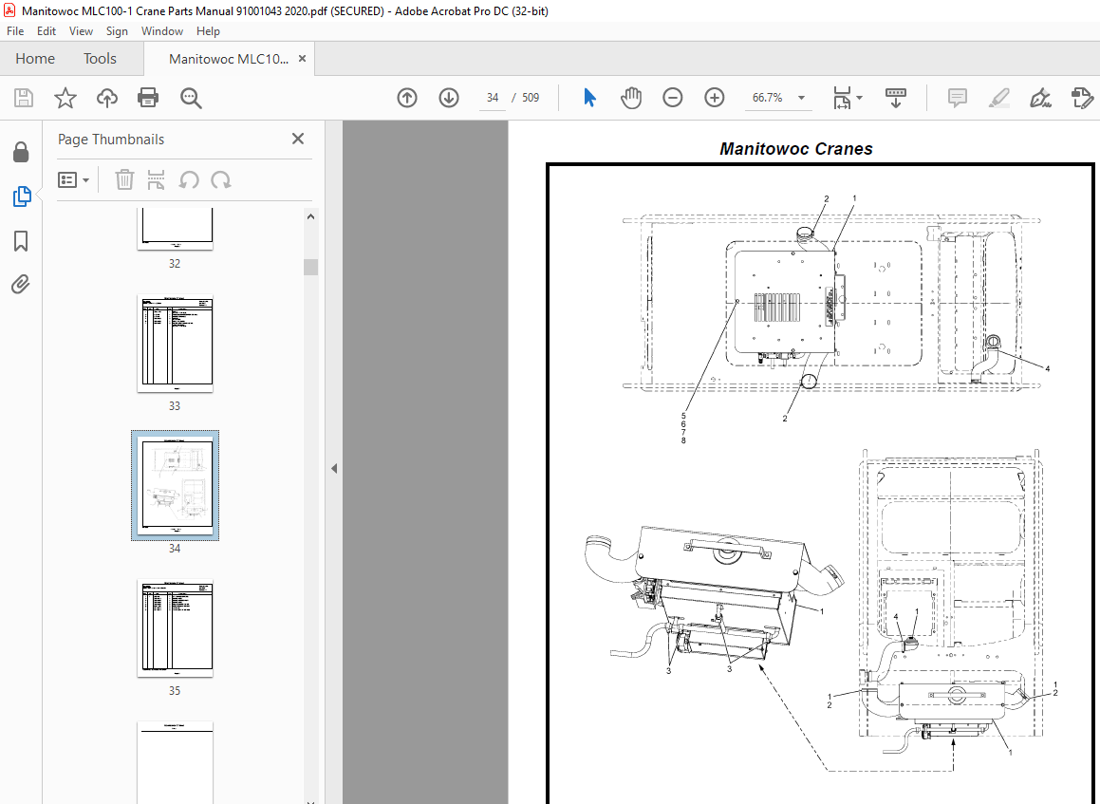Zoom in with plus button
Viewport: 1100px width, 804px height.
point(714,98)
